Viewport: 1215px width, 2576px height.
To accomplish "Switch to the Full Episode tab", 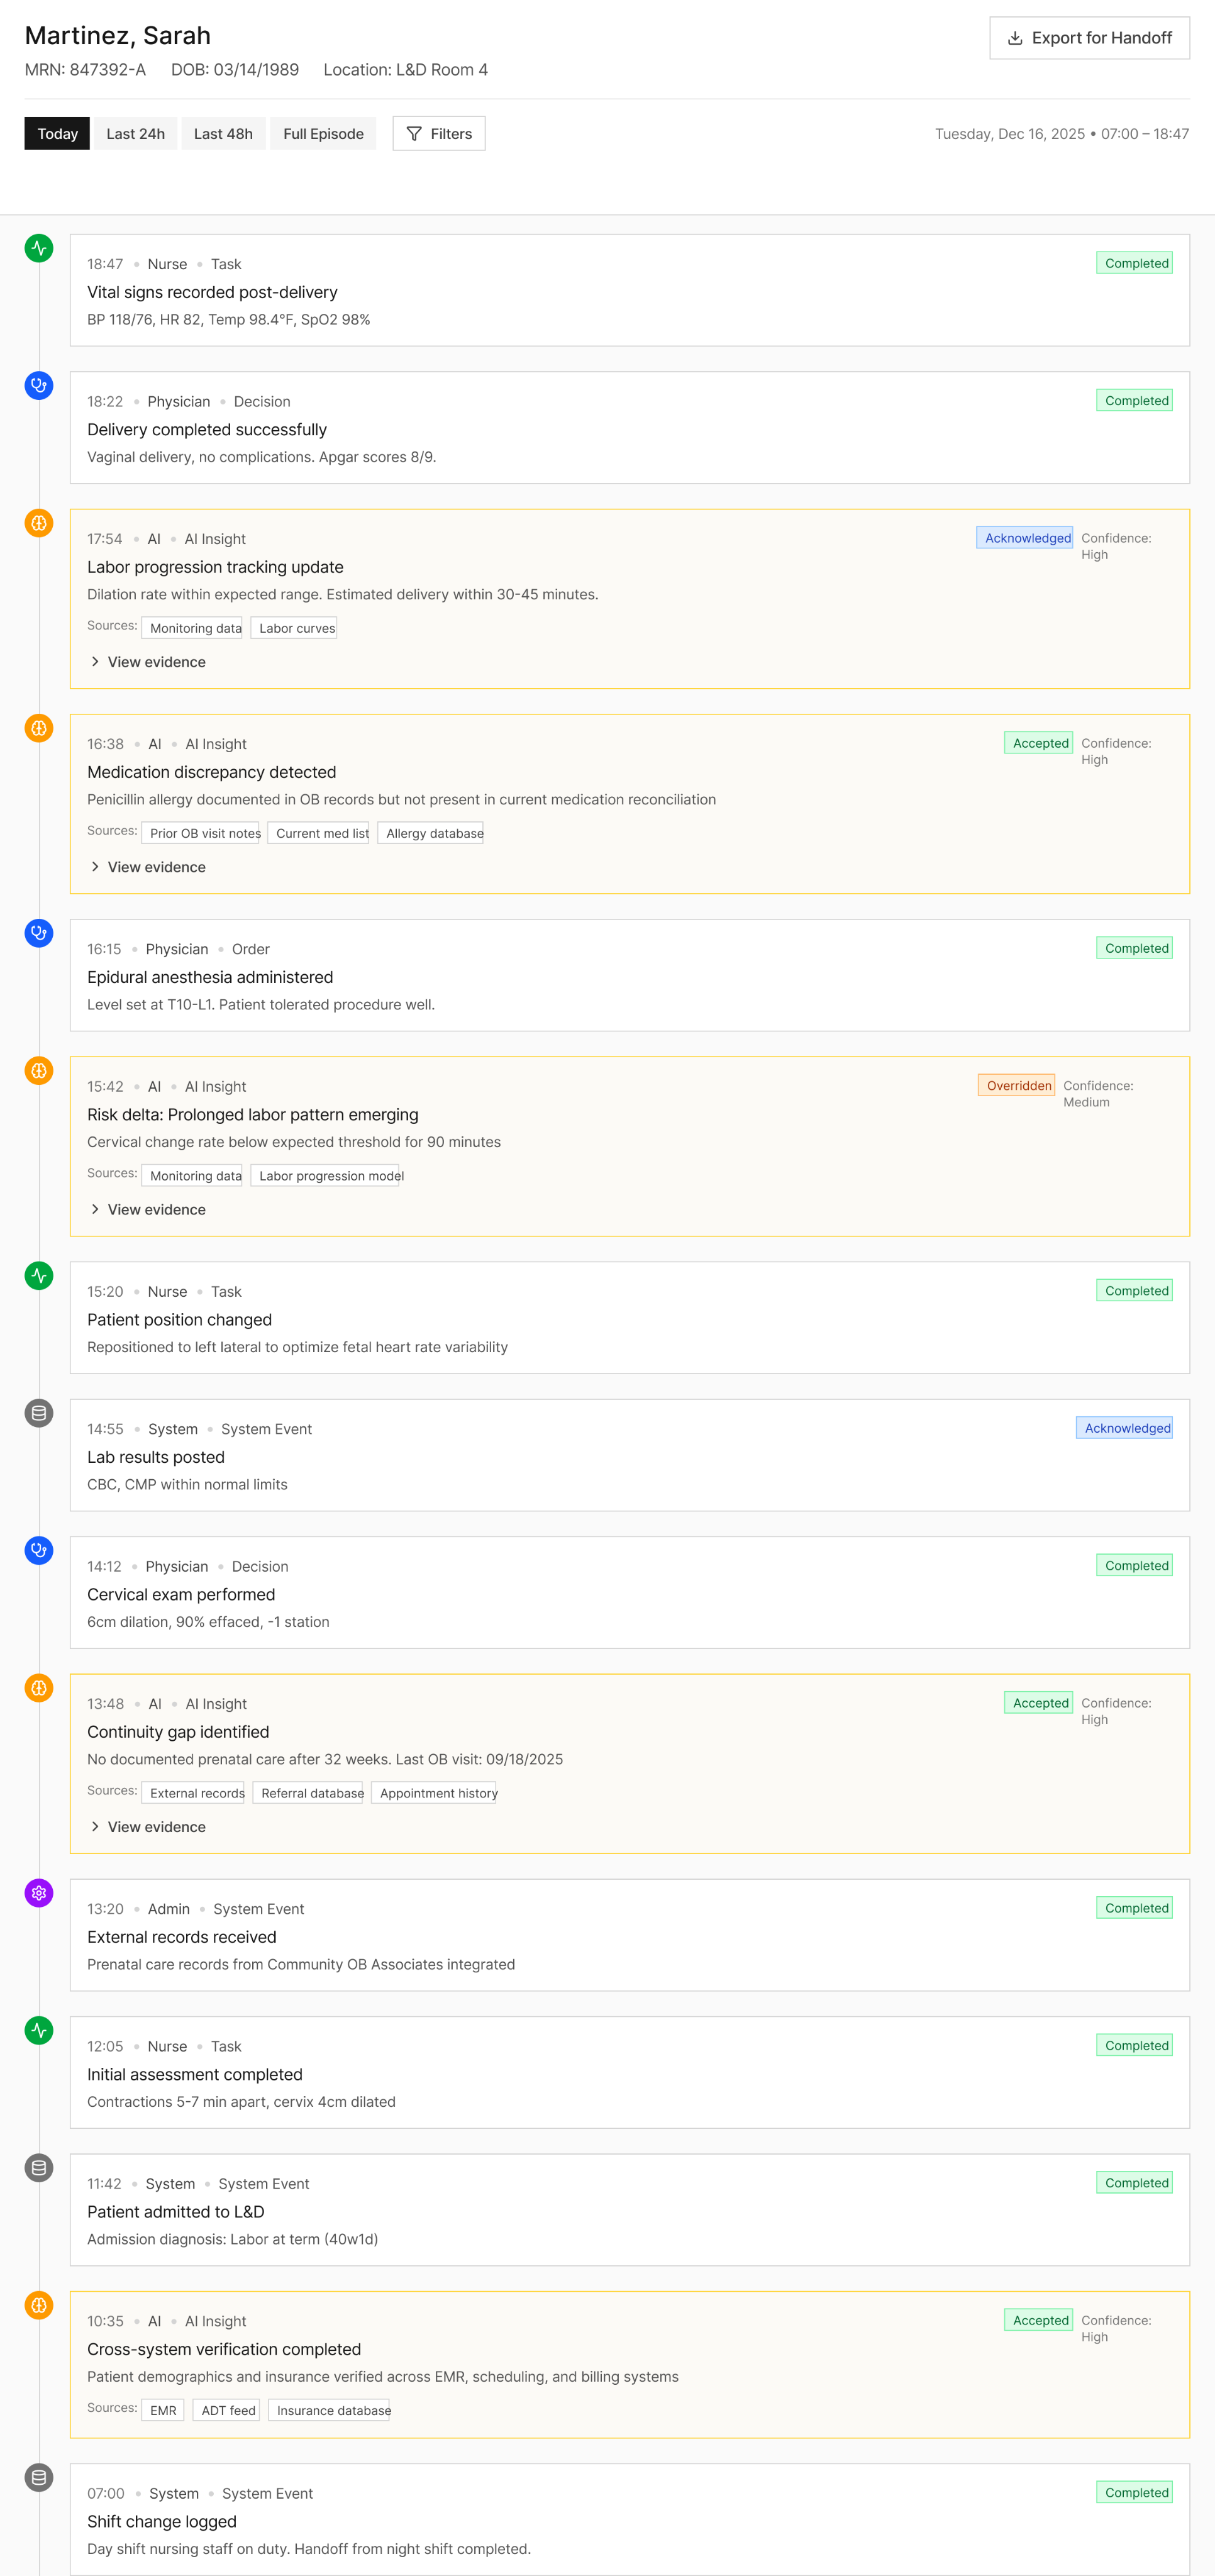I will click(x=322, y=133).
